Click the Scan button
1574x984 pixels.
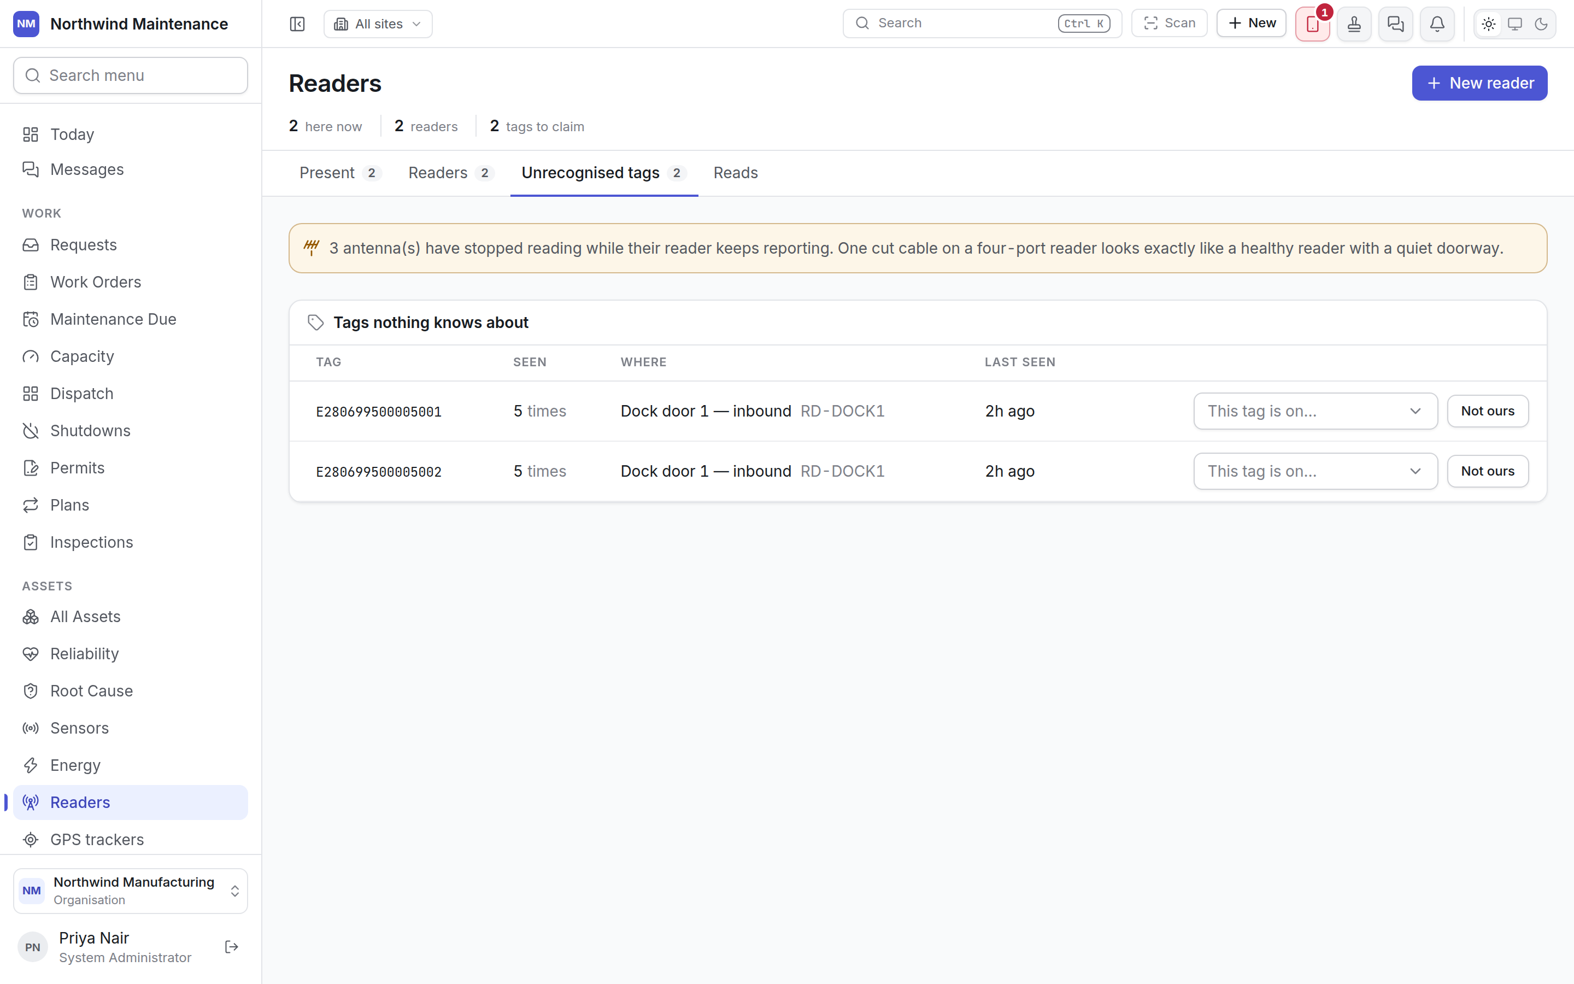[x=1169, y=24]
